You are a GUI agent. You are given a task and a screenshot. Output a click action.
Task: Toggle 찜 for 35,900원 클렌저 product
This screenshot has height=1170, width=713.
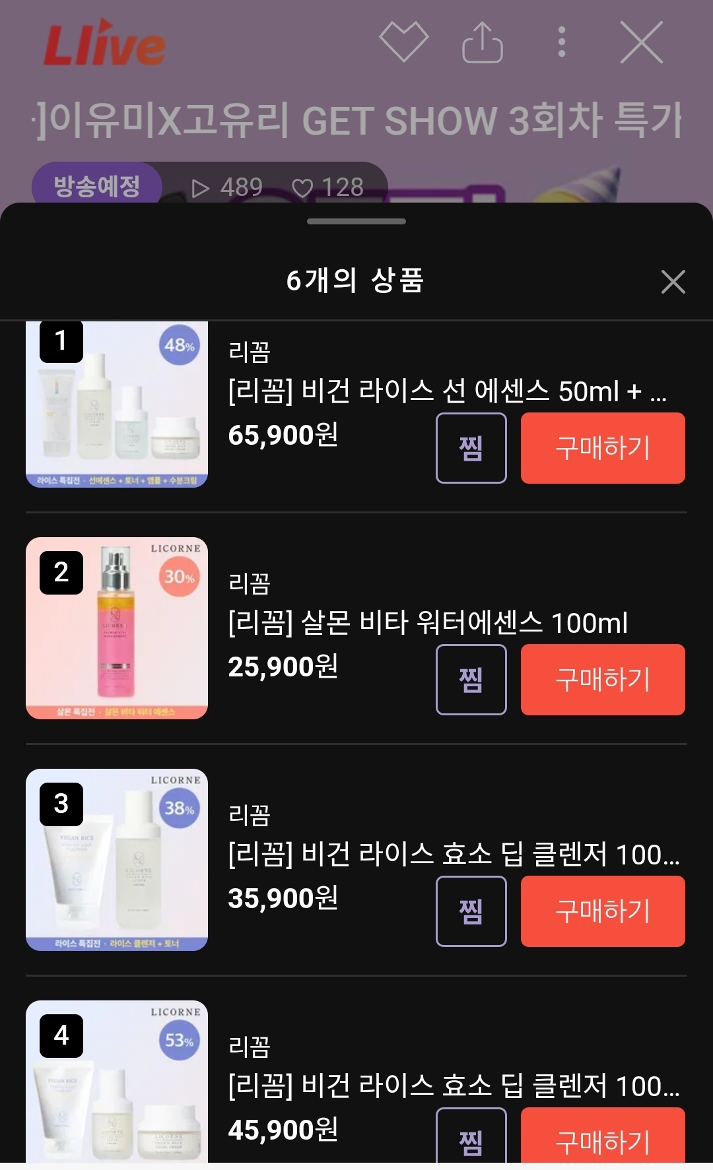[471, 911]
